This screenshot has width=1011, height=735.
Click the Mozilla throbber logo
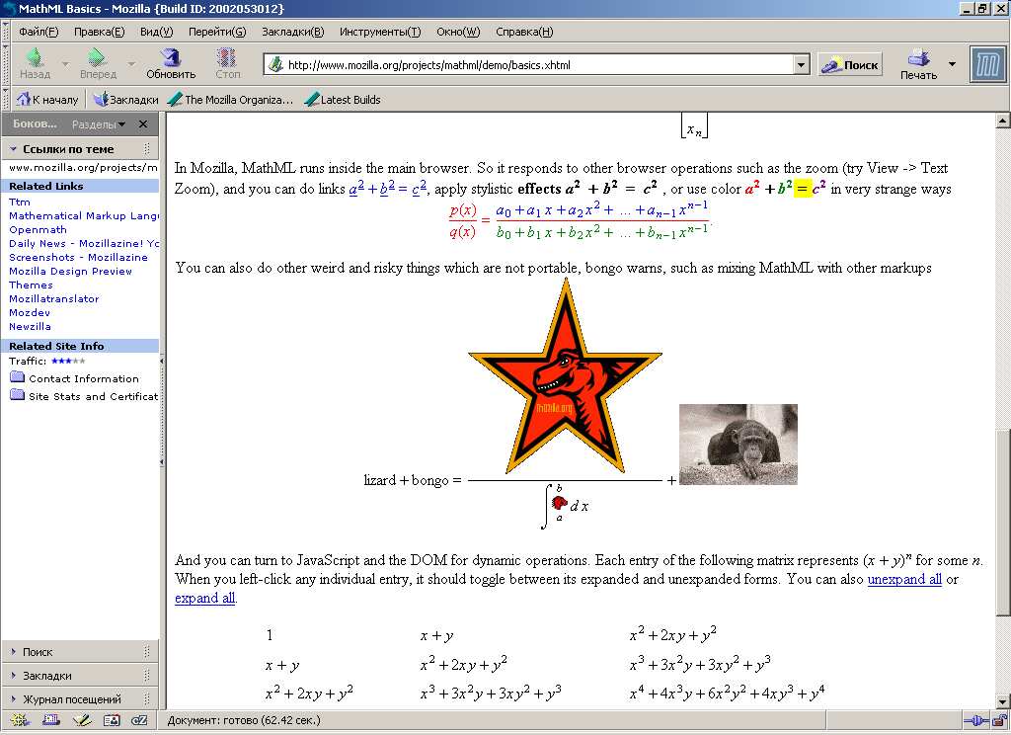pos(987,64)
